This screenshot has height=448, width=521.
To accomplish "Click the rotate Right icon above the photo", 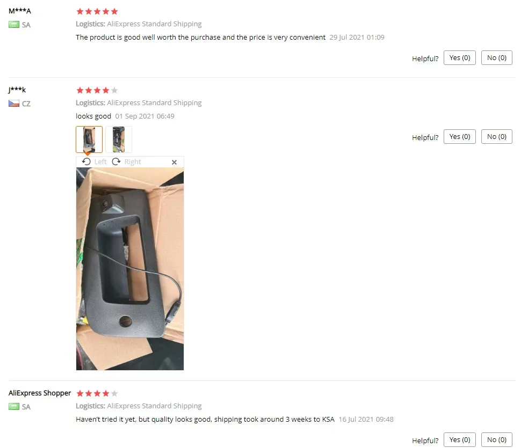I will coord(116,161).
